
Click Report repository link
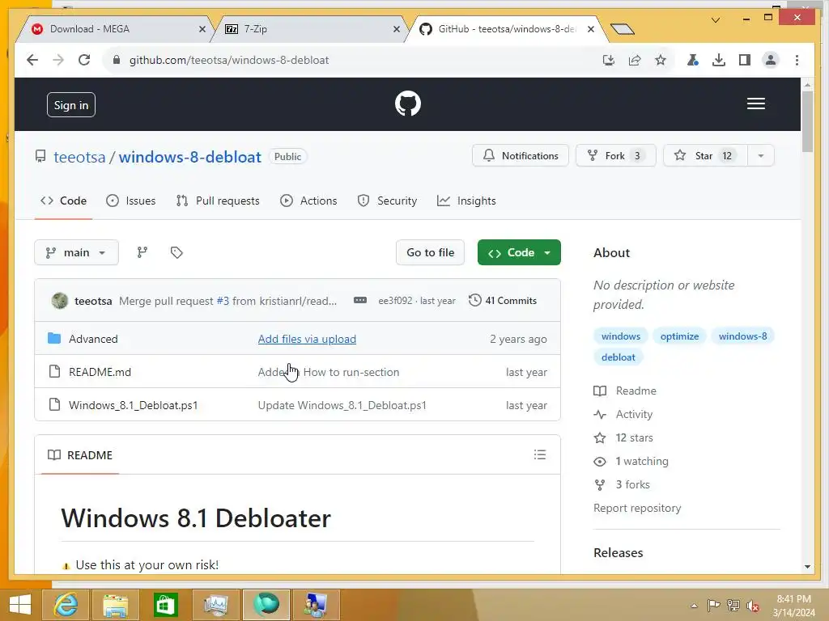pyautogui.click(x=637, y=508)
